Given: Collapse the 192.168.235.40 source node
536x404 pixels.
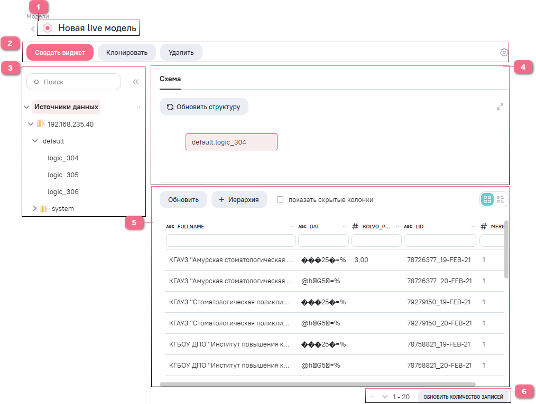Looking at the screenshot, I should pyautogui.click(x=31, y=124).
